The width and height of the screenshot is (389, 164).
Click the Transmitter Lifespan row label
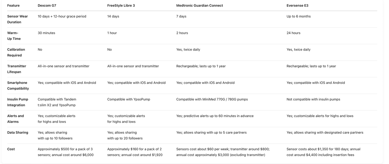(17, 69)
